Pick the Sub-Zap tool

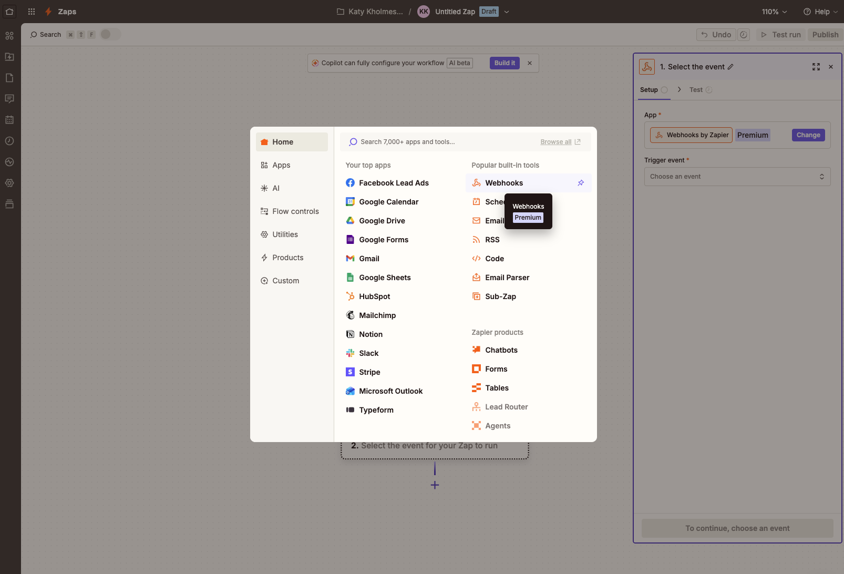[x=528, y=296]
